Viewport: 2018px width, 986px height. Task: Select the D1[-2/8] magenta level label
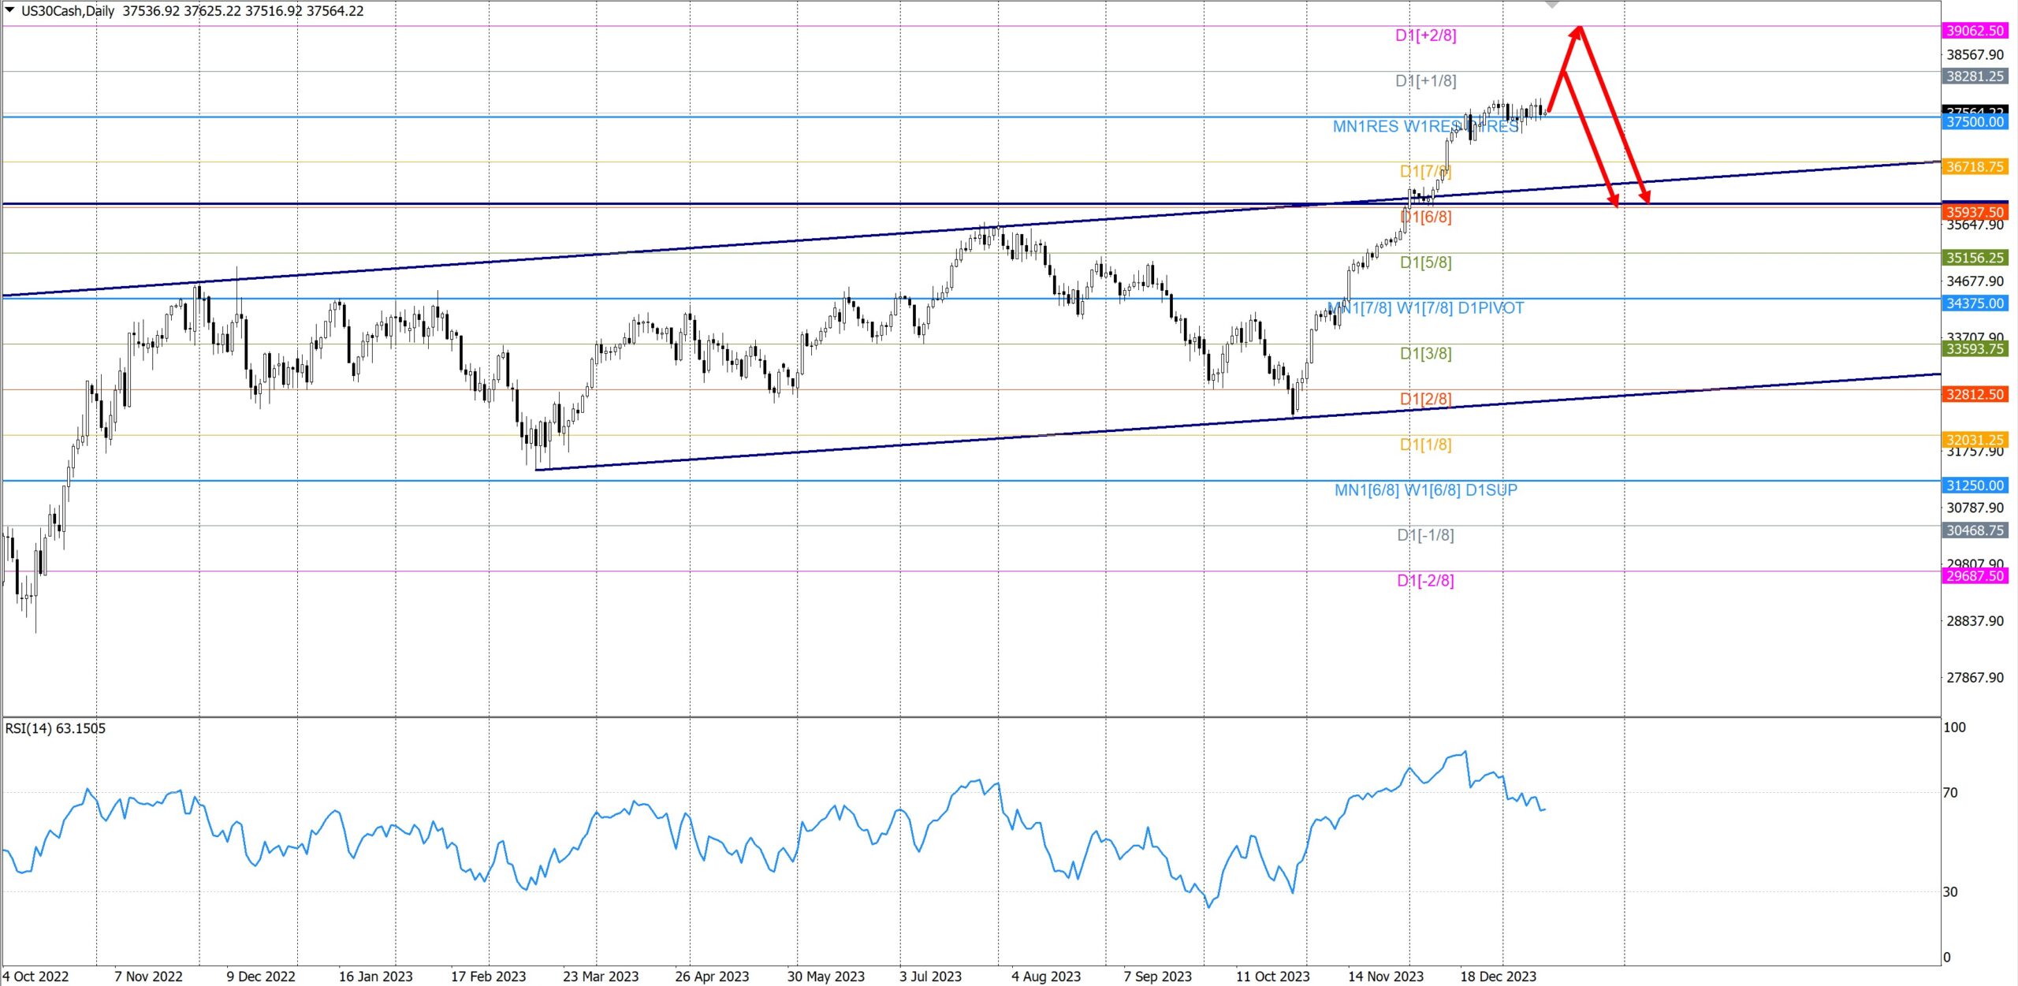(x=1425, y=581)
